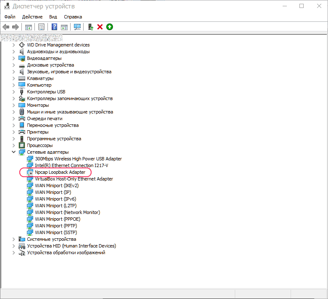The height and width of the screenshot is (299, 328).
Task: Select Intel(R) Ethernet Connection I217-V
Action: click(x=66, y=165)
